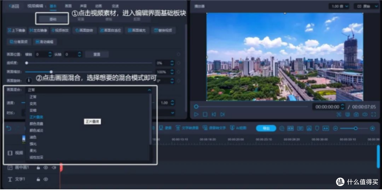382x190 pixels.
Task: Click the speed 1.00 value stepper
Action: point(172,103)
